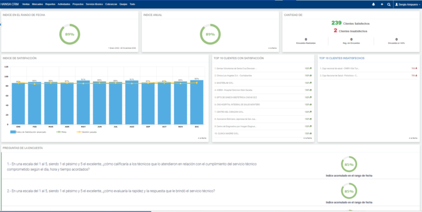The width and height of the screenshot is (422, 212).
Task: Open the Servicio técnico menu
Action: pyautogui.click(x=94, y=4)
